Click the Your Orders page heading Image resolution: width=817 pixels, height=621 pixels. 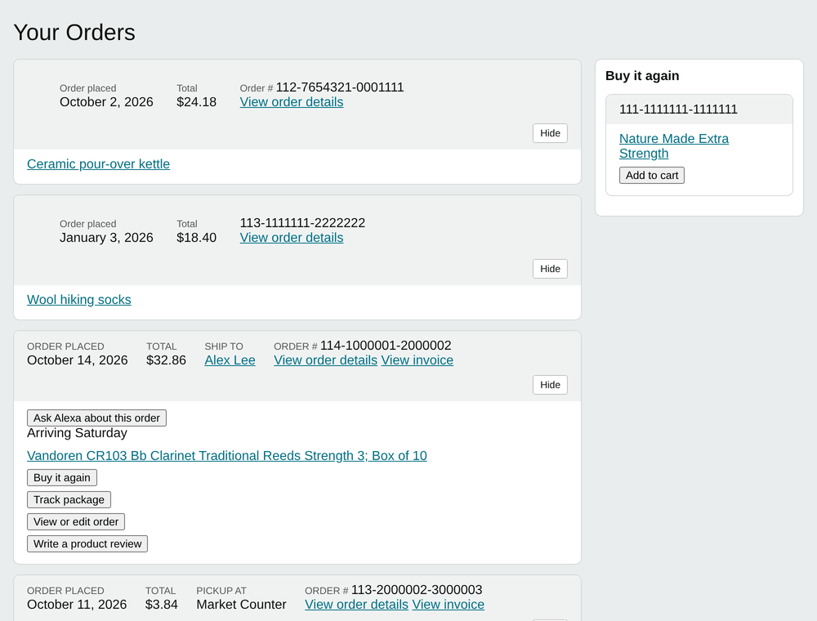(74, 33)
